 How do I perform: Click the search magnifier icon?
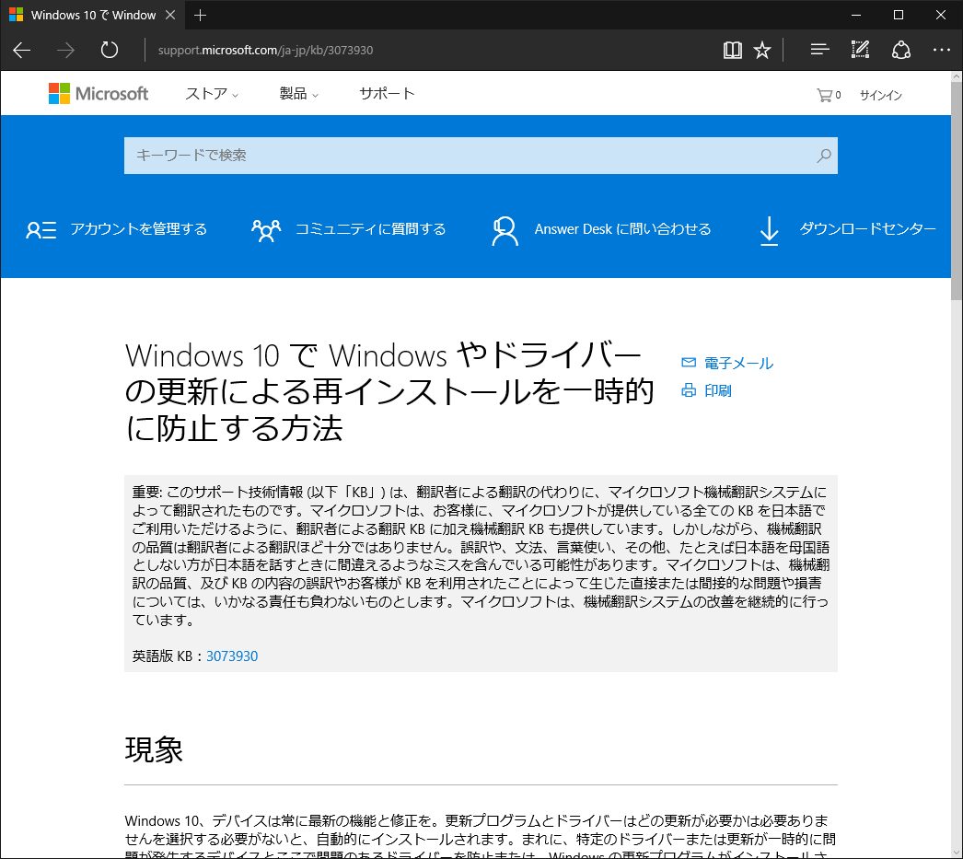click(824, 156)
